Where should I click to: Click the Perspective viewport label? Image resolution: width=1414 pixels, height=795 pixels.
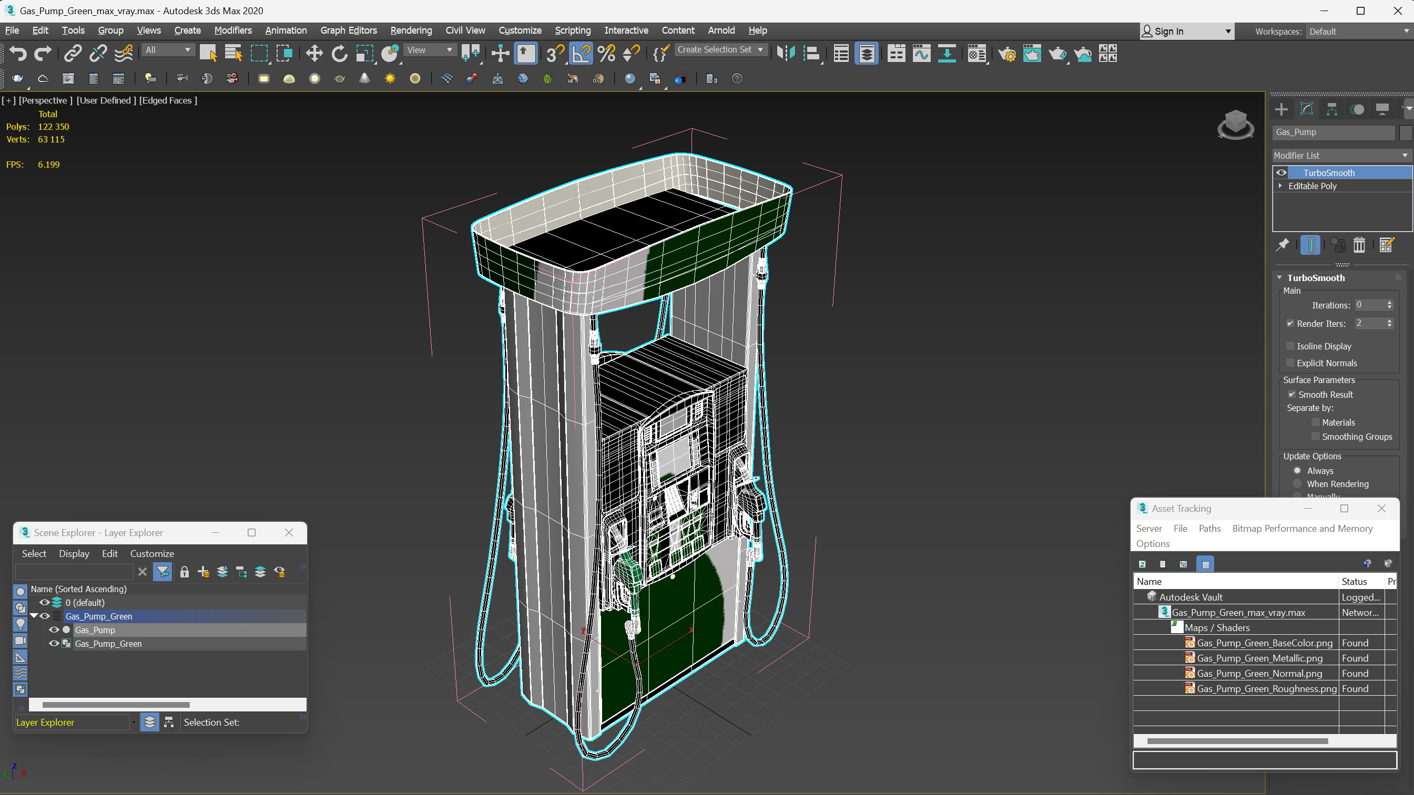tap(46, 100)
